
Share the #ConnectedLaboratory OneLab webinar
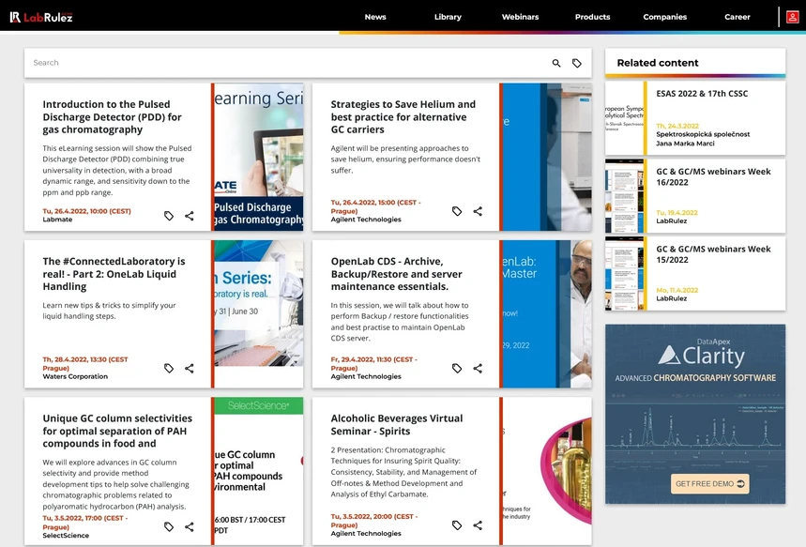coord(190,368)
